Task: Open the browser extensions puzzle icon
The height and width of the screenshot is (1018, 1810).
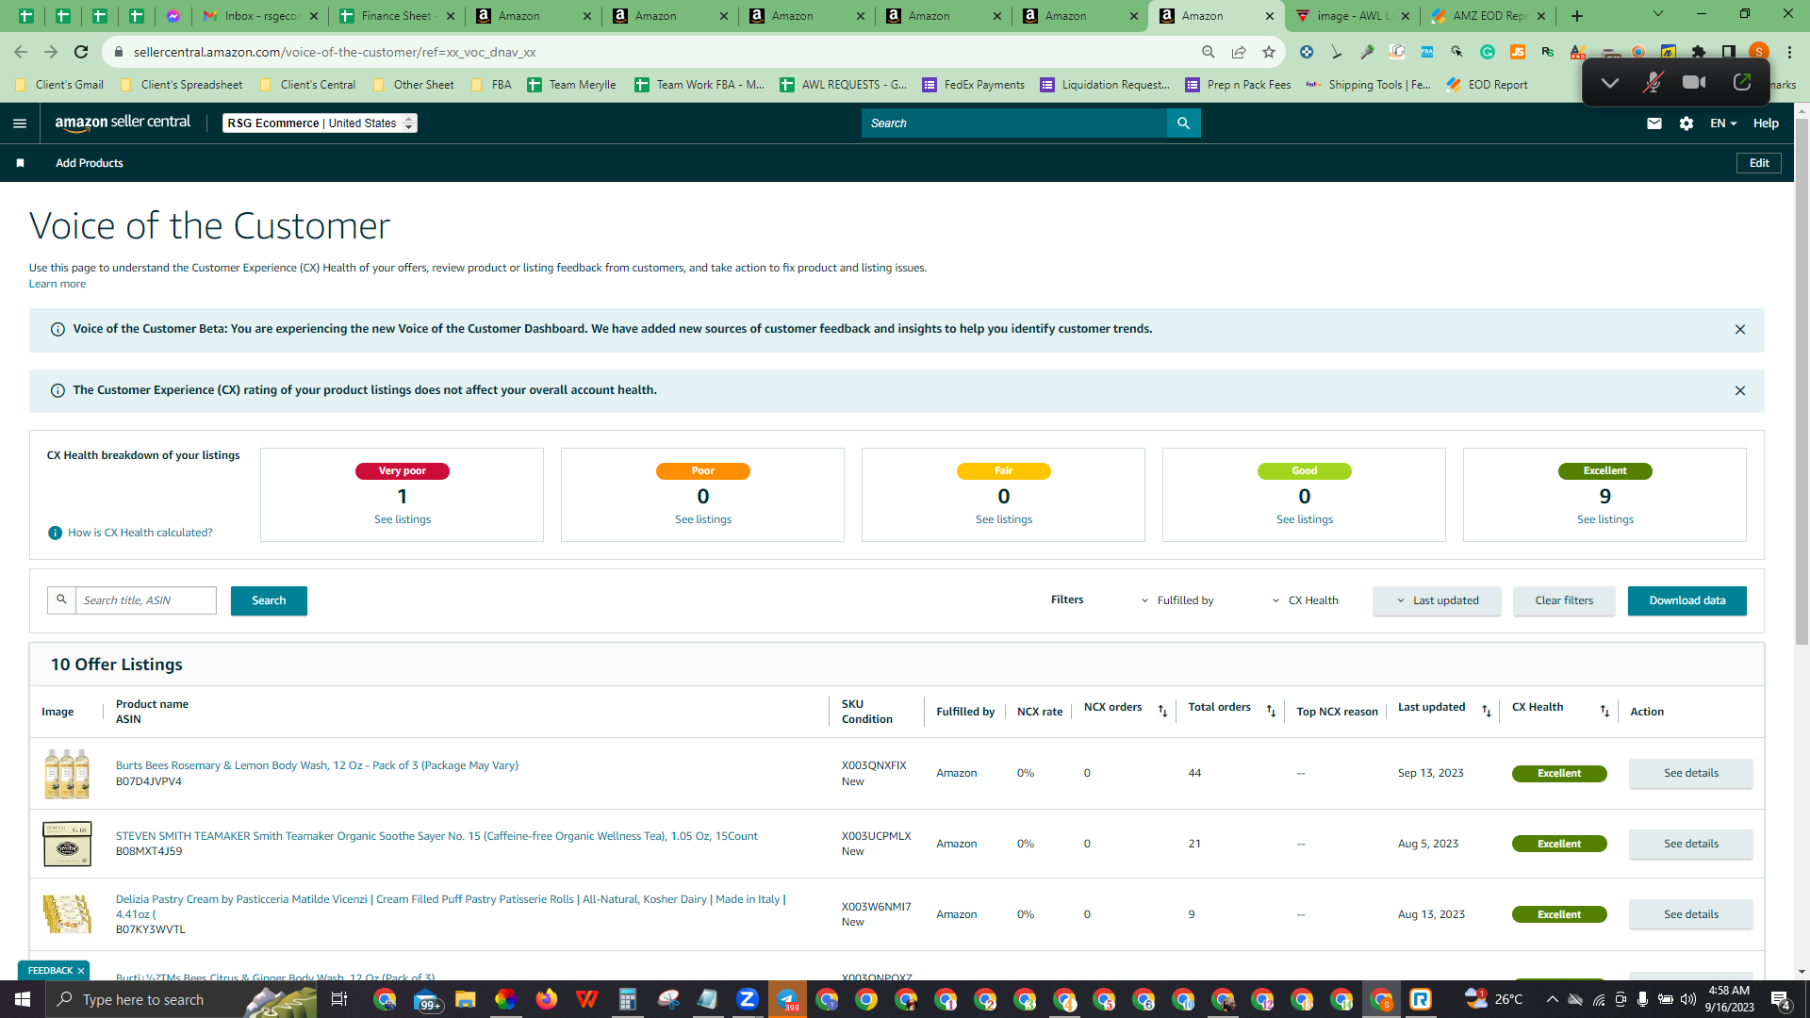Action: [x=1699, y=52]
